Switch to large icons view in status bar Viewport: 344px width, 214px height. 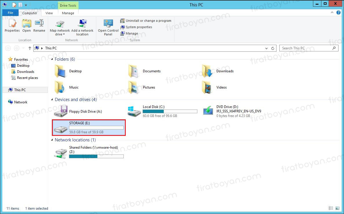click(x=337, y=208)
